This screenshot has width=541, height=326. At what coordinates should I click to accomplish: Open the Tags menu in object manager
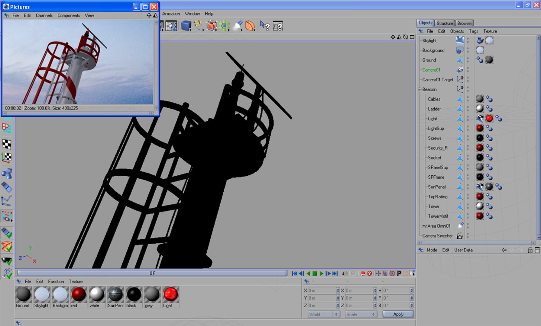[x=474, y=31]
